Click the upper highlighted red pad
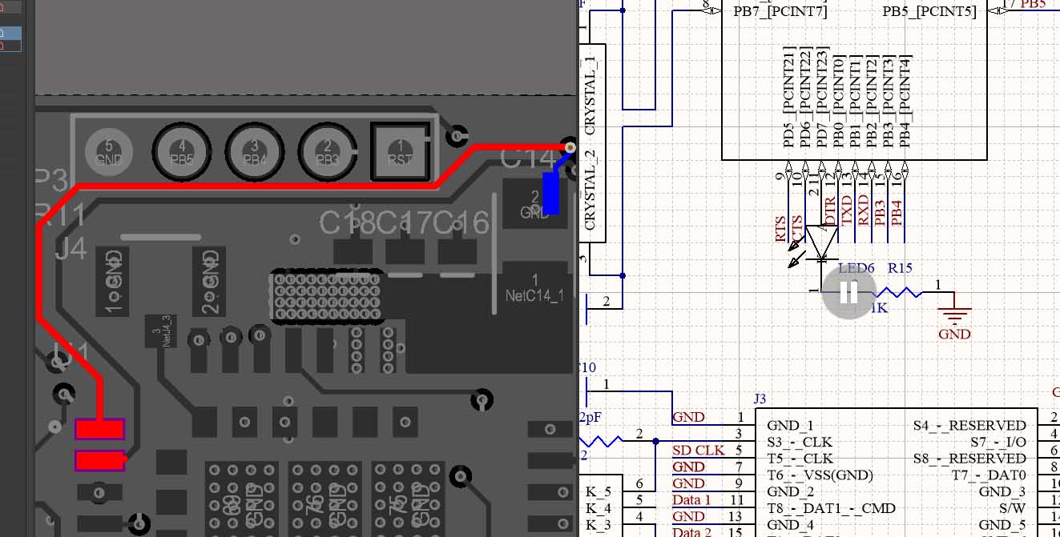 pos(99,430)
